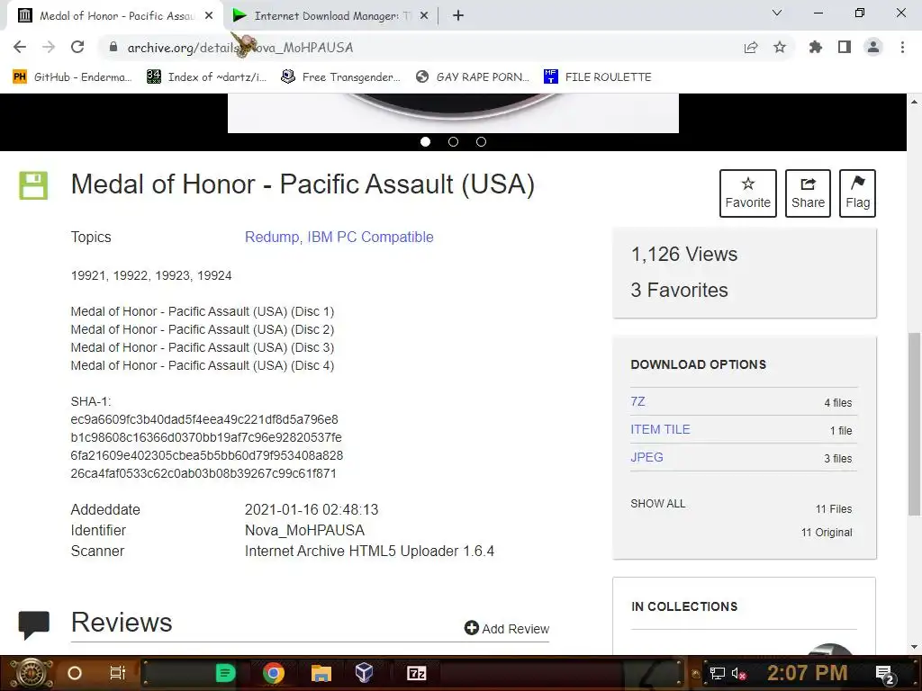Screen dimensions: 922x691
Task: Click the muted volume tray icon
Action: point(738,674)
